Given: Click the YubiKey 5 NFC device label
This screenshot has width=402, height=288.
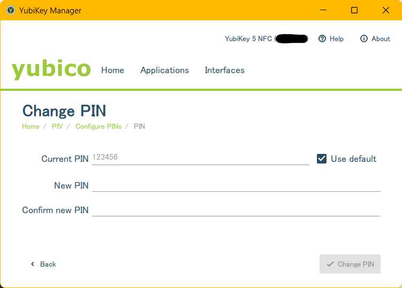Looking at the screenshot, I should click(267, 38).
